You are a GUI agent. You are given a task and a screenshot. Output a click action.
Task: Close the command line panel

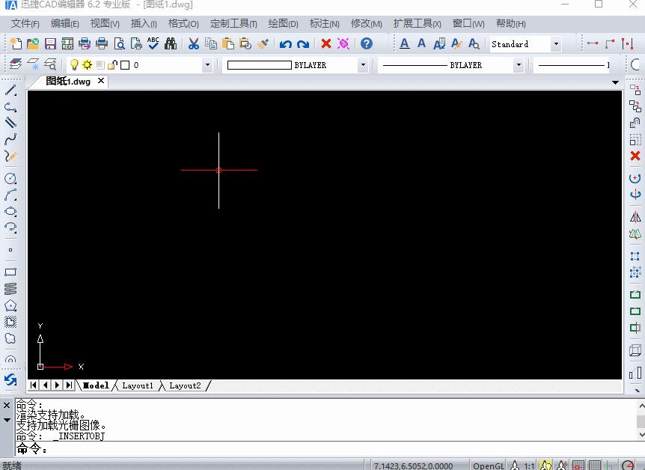pos(7,406)
